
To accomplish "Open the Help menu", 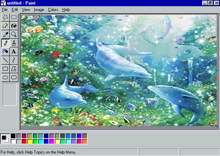I will click(66, 10).
